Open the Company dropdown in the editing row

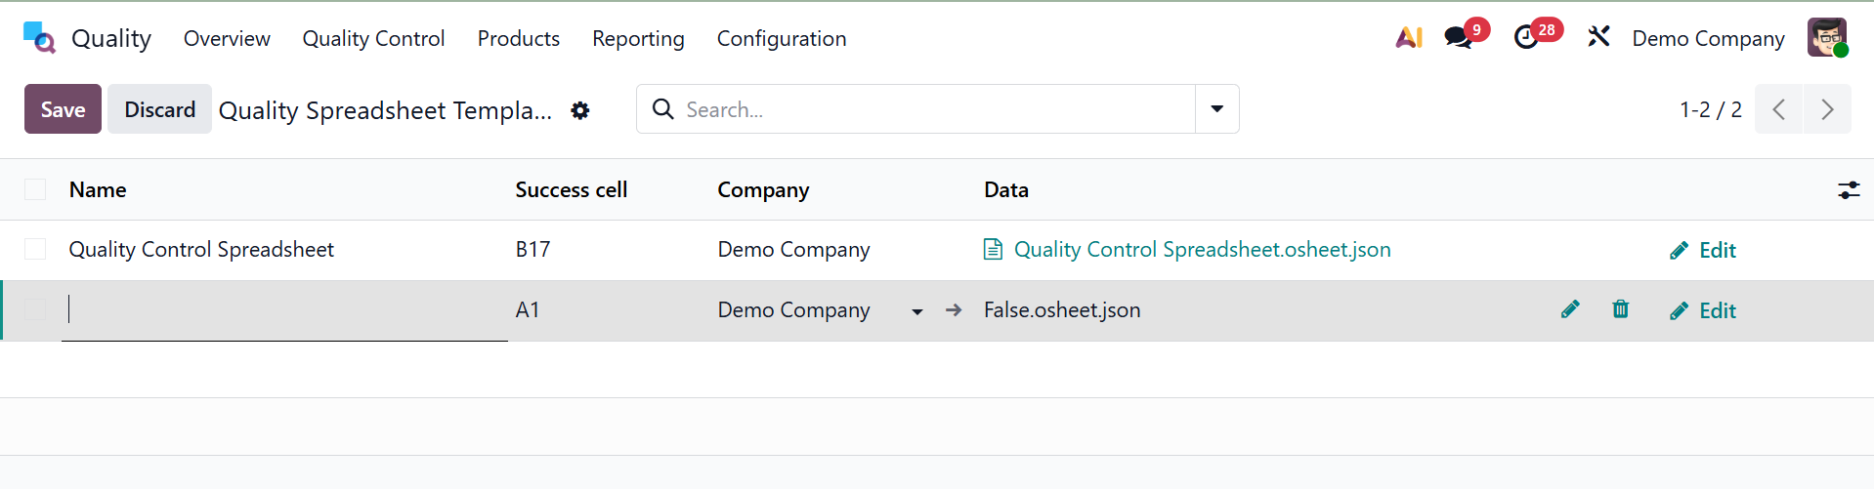tap(916, 311)
